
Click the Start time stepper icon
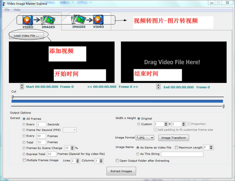[x=22, y=87]
